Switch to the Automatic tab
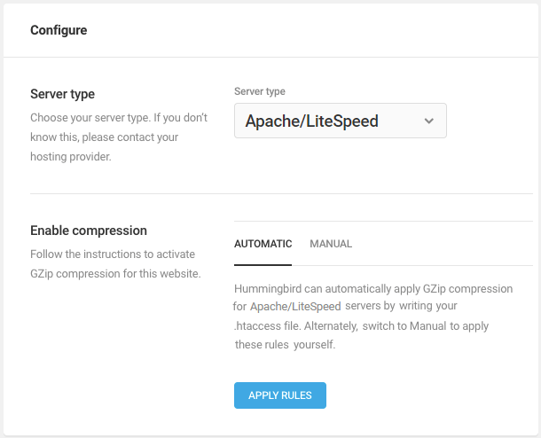The height and width of the screenshot is (438, 541). point(263,244)
